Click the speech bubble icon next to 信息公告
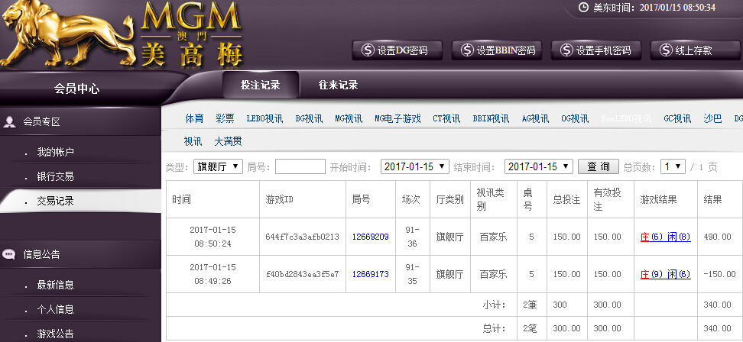The width and height of the screenshot is (743, 342). click(8, 254)
